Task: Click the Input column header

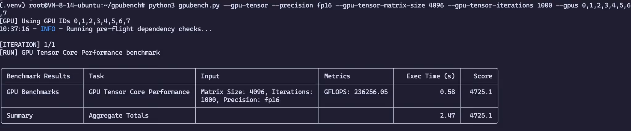Action: [x=210, y=76]
